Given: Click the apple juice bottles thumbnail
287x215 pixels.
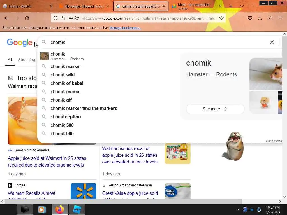Looking at the screenshot, I should coord(177,154).
